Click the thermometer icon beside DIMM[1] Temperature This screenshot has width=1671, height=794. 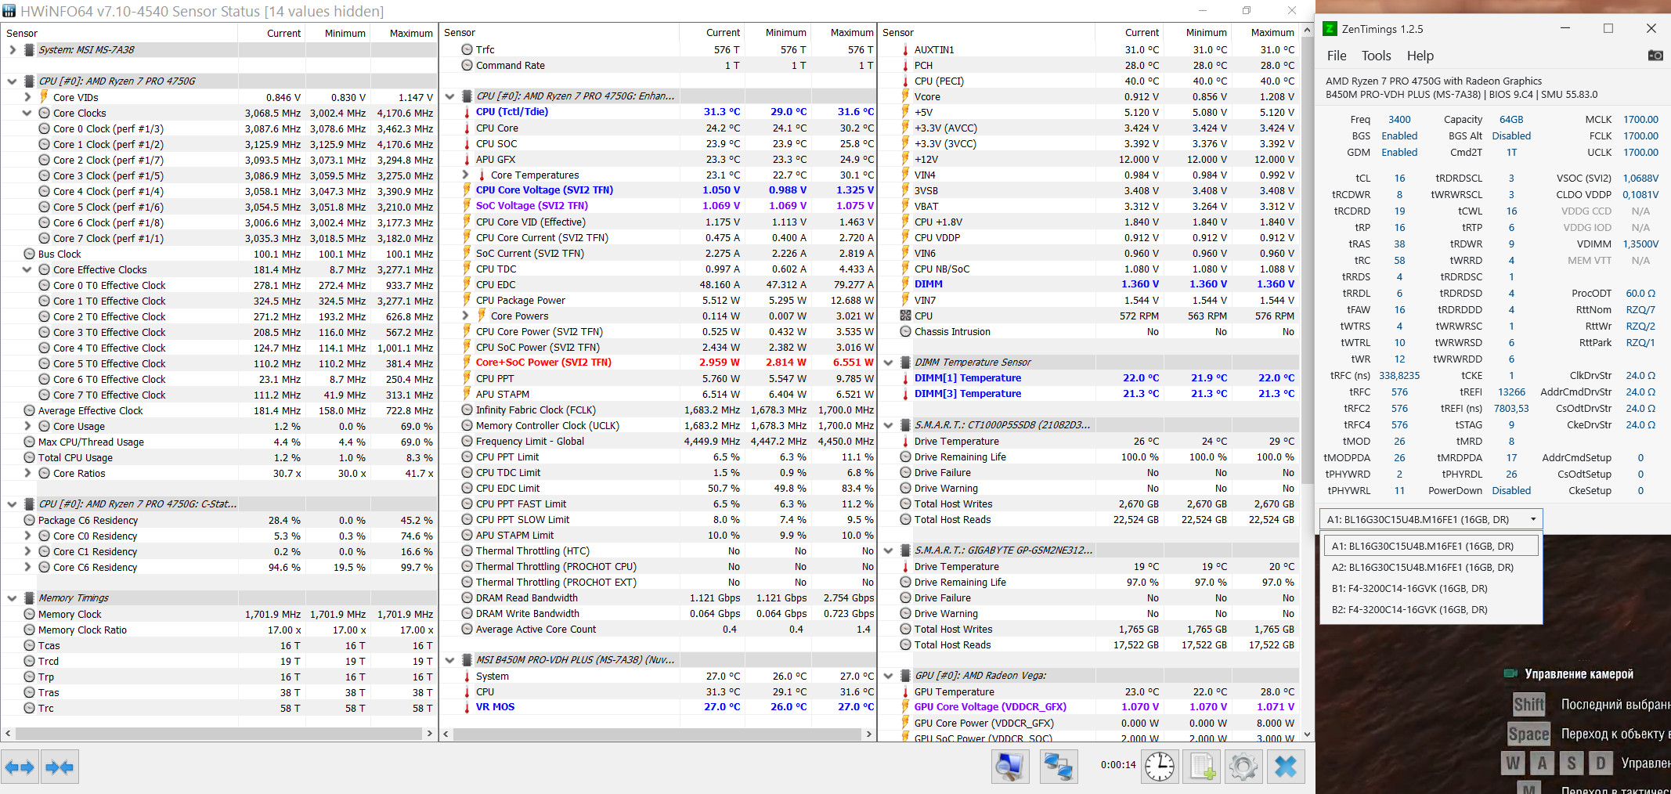(x=905, y=378)
